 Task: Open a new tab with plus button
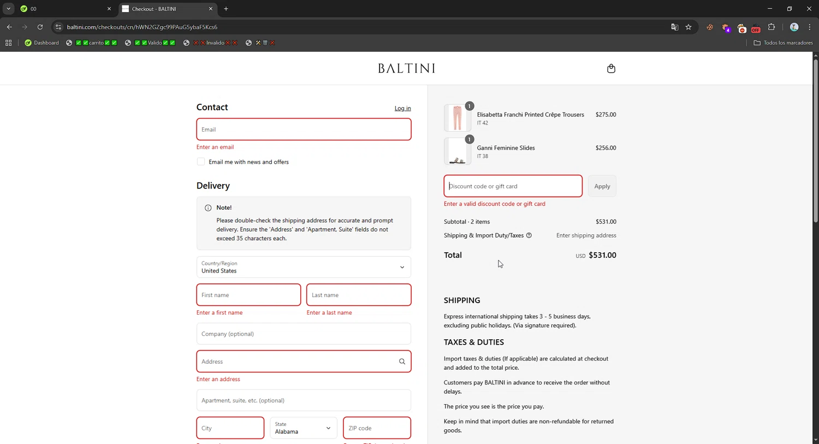(226, 9)
